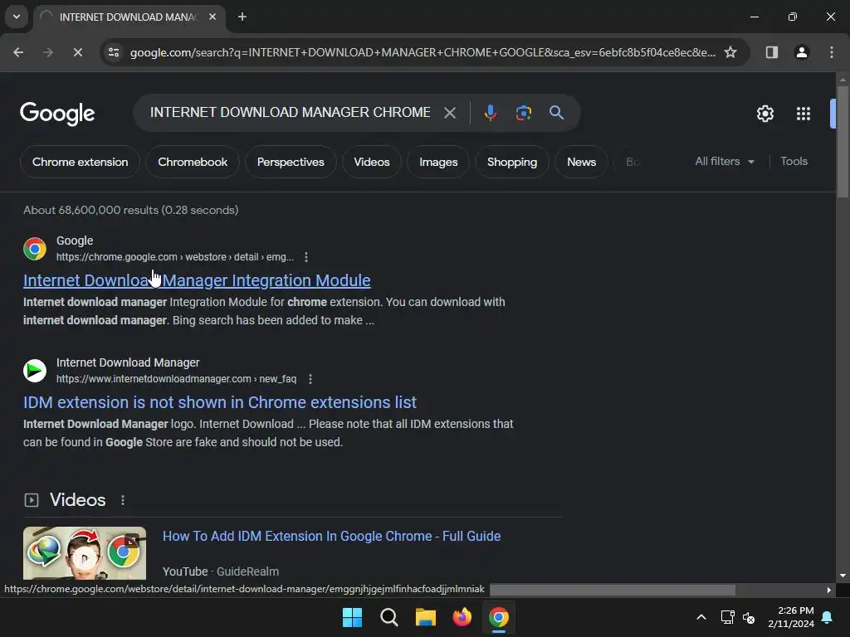Switch to News results
Screen dimensions: 850x637
coord(582,162)
